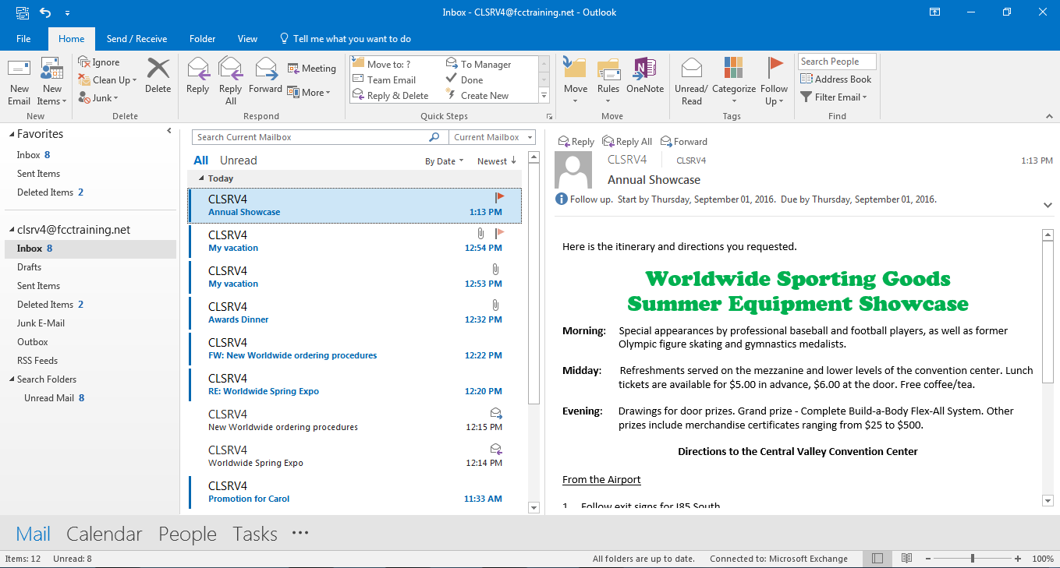The image size is (1060, 568).
Task: Open the Address Book
Action: (x=836, y=79)
